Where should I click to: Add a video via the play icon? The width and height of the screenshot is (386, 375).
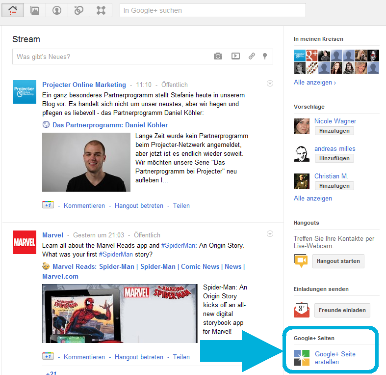click(235, 56)
